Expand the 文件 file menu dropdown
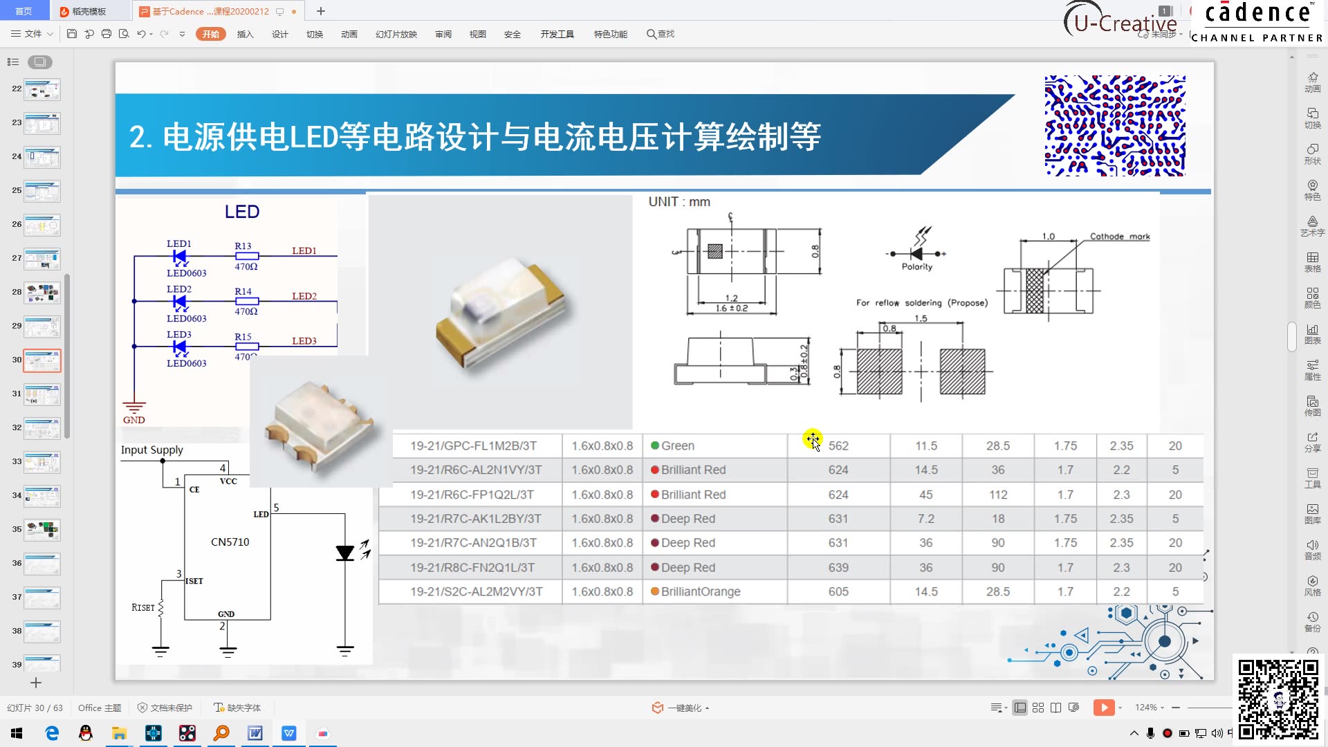 point(33,34)
